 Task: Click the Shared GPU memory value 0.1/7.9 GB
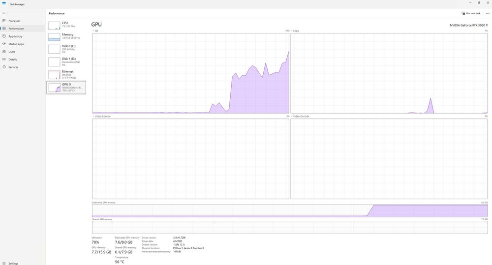pyautogui.click(x=123, y=252)
